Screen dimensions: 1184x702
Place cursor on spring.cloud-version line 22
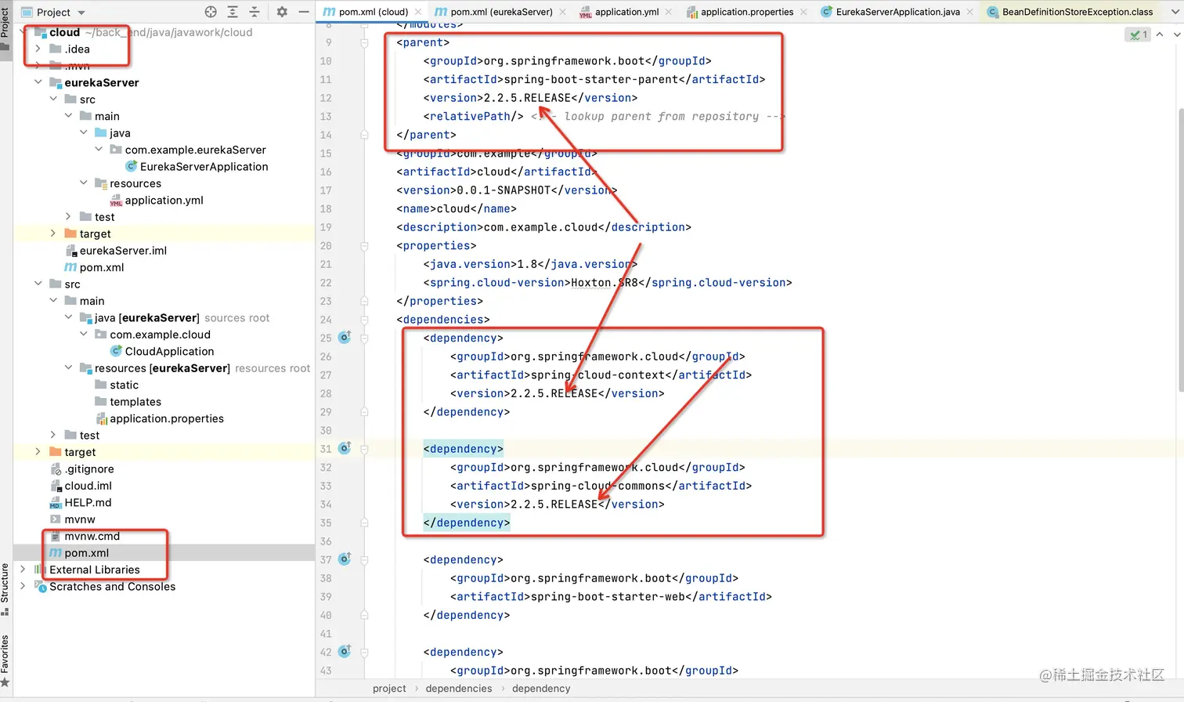click(x=608, y=282)
